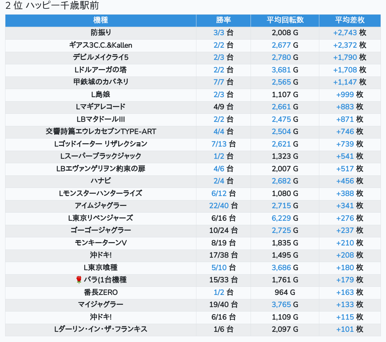Click the +2,743 枚 difference value
Screen dimensions: 386x342
click(x=349, y=33)
